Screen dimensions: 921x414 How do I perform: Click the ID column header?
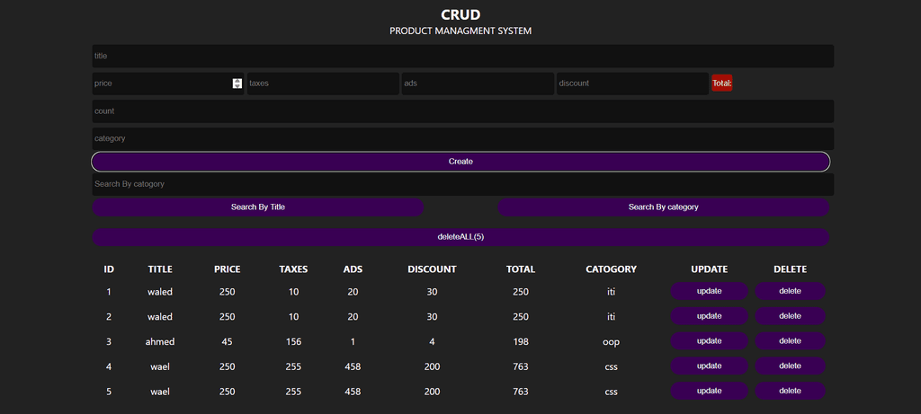pyautogui.click(x=109, y=269)
